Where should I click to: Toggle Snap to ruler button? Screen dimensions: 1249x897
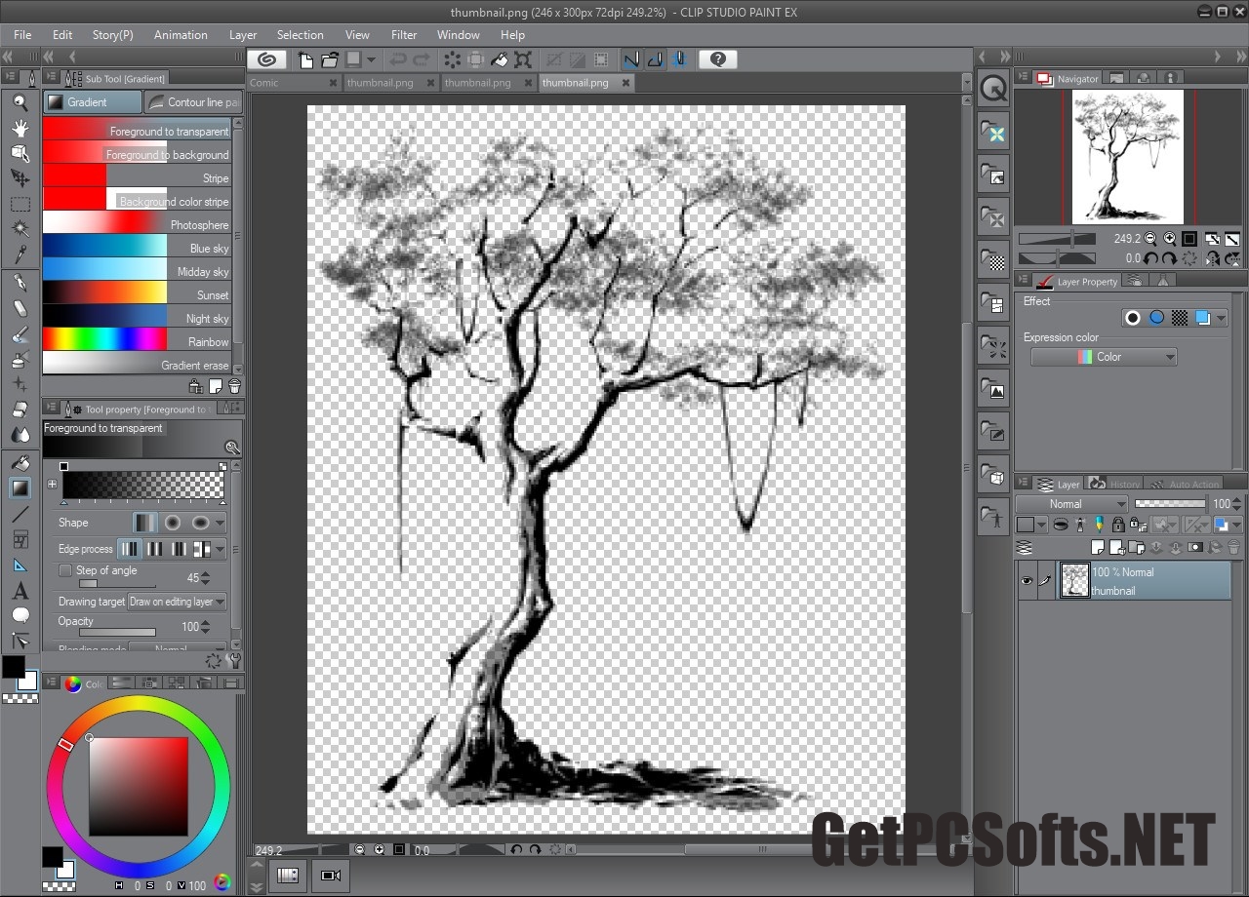coord(630,59)
